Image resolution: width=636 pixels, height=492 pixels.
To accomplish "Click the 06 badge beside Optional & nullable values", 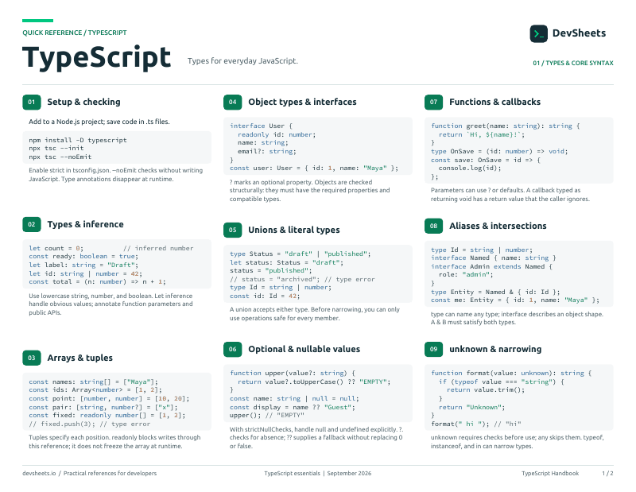I will coord(232,349).
